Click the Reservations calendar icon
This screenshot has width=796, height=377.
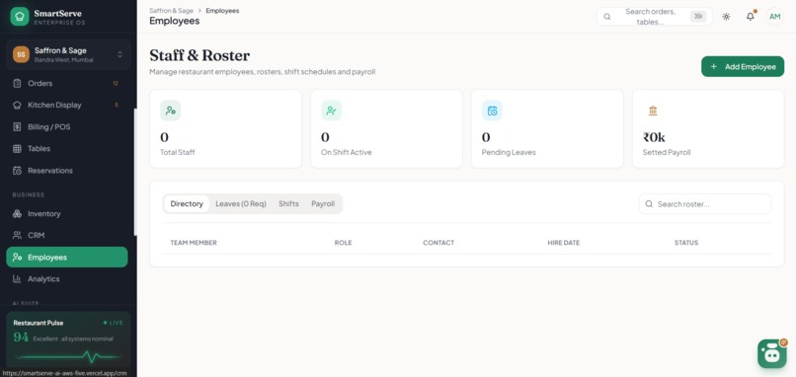17,171
